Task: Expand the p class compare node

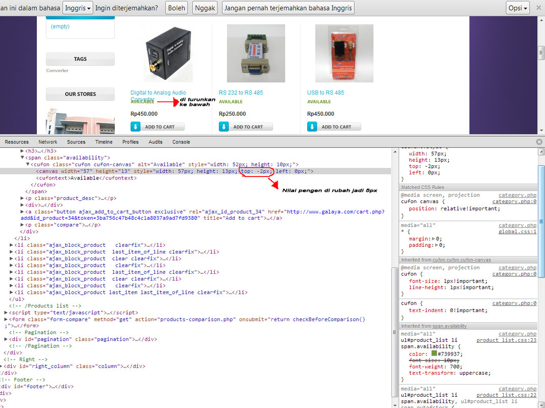Action: (22, 225)
